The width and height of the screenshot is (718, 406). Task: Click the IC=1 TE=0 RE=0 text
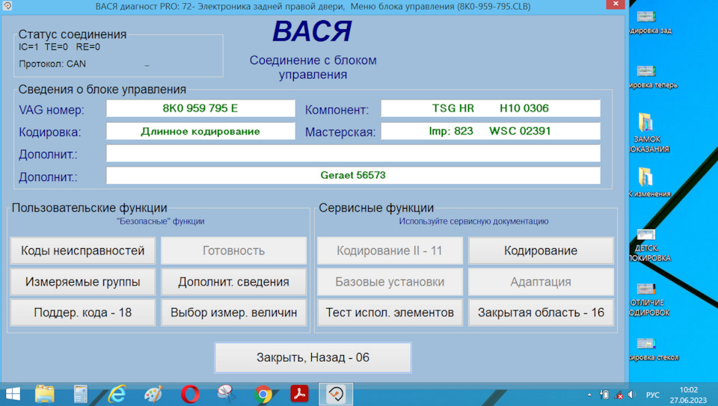point(59,46)
